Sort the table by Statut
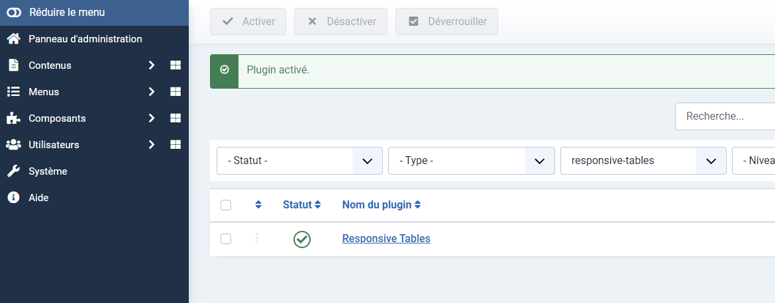This screenshot has height=303, width=775. pyautogui.click(x=302, y=205)
